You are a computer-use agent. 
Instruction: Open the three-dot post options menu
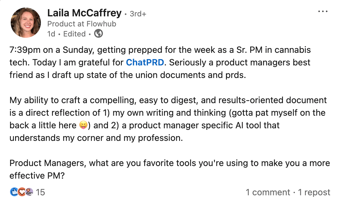click(x=323, y=11)
